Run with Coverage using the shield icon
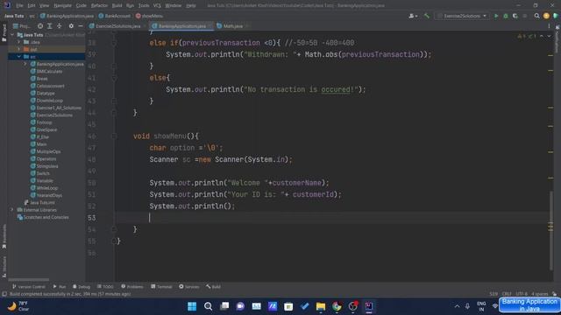 click(515, 16)
